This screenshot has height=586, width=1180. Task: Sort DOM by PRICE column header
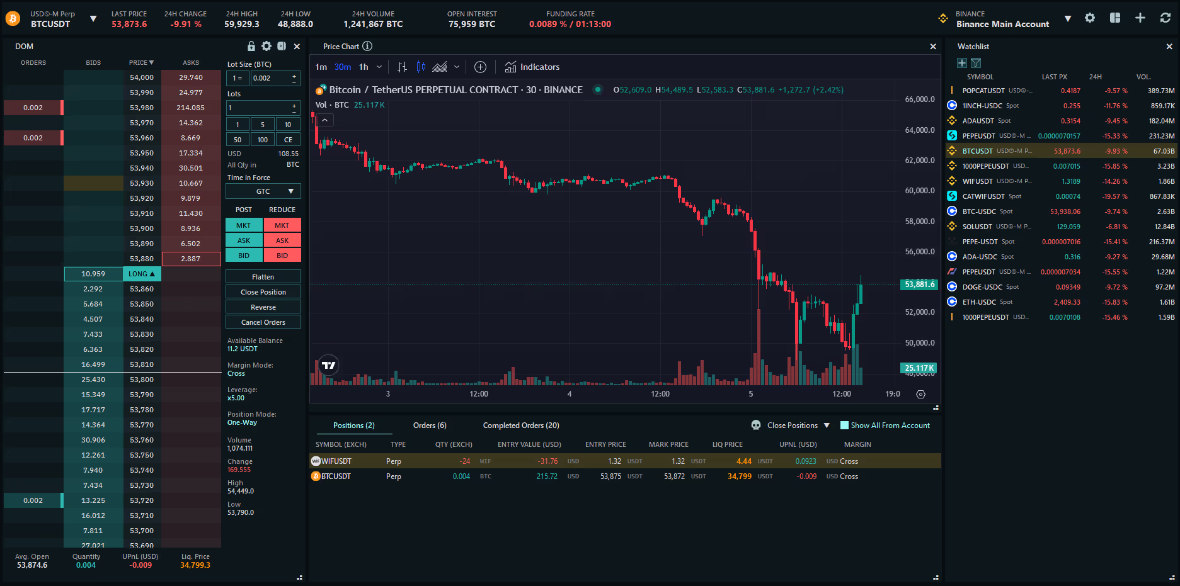[141, 63]
